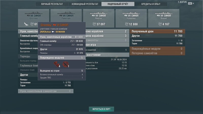Click Главный калибр row in tooltip
203x114 pixels.
tap(62, 41)
